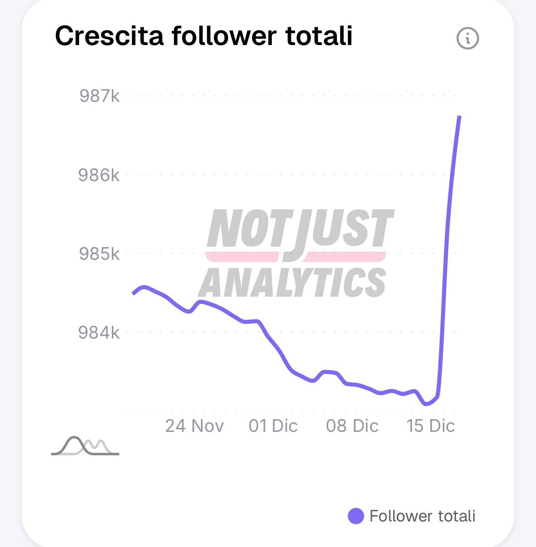Image resolution: width=536 pixels, height=547 pixels.
Task: Click the NOT JUST watermark text
Action: [300, 230]
